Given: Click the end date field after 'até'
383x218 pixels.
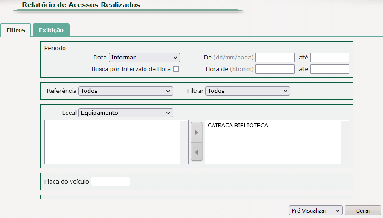Looking at the screenshot, I should click(330, 58).
